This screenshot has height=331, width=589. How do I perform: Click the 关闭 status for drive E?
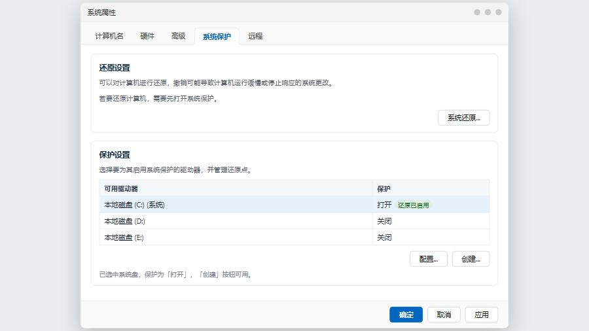[x=384, y=237]
